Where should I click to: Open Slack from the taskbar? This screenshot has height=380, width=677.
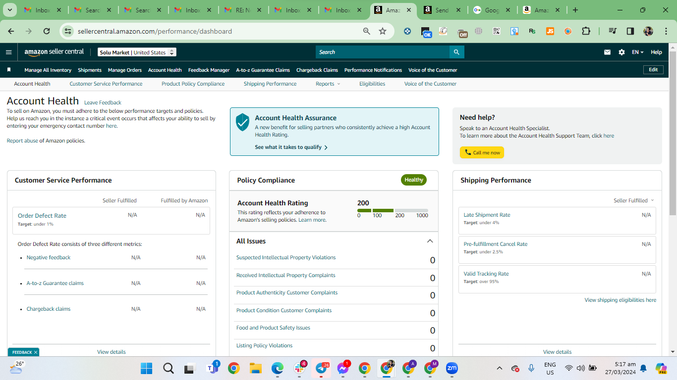click(x=299, y=368)
